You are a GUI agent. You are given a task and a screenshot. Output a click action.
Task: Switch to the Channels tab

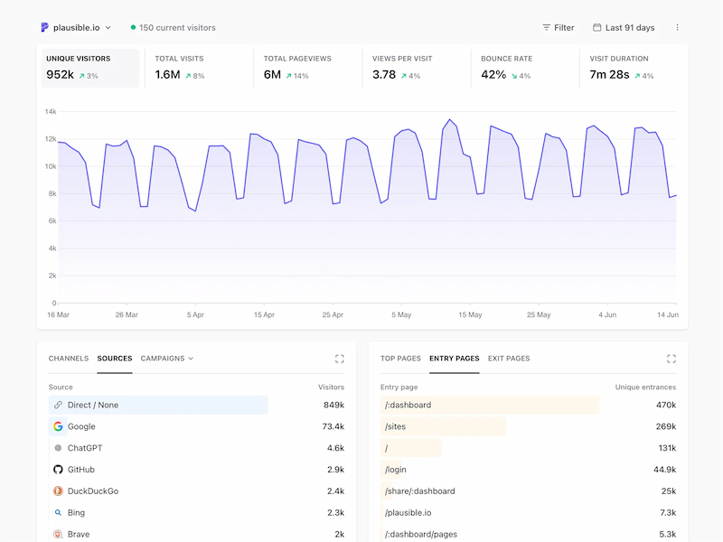click(69, 359)
